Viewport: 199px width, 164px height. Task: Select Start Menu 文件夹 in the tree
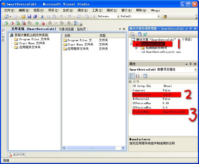(x=32, y=43)
